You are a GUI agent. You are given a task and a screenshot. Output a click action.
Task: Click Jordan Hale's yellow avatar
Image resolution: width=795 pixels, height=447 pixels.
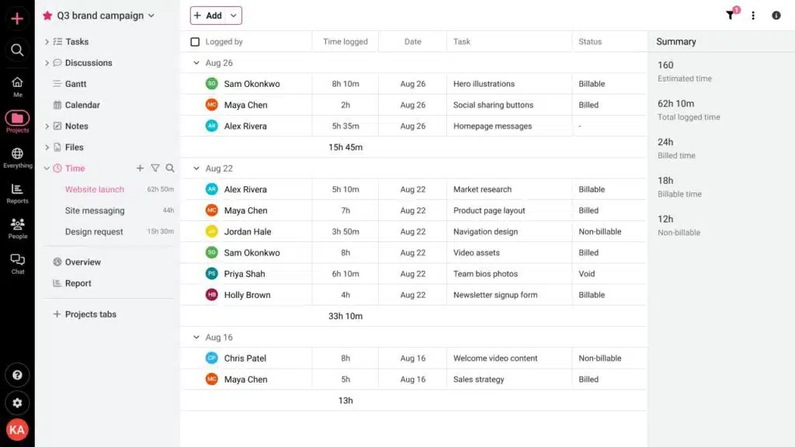click(x=211, y=231)
